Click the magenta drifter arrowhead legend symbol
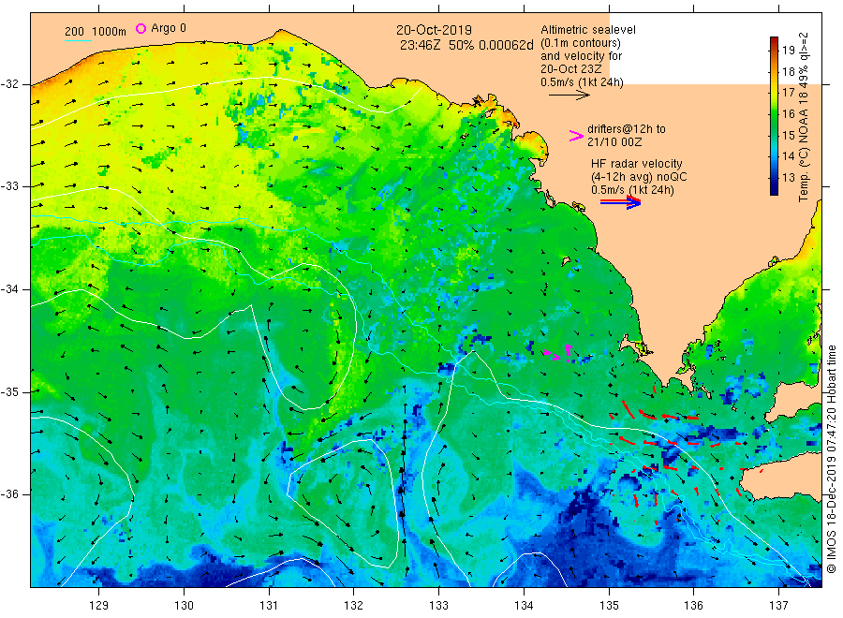This screenshot has width=843, height=618. click(576, 136)
